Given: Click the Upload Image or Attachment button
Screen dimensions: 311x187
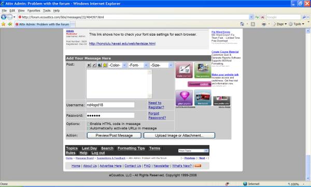Looking at the screenshot, I should 179,135.
